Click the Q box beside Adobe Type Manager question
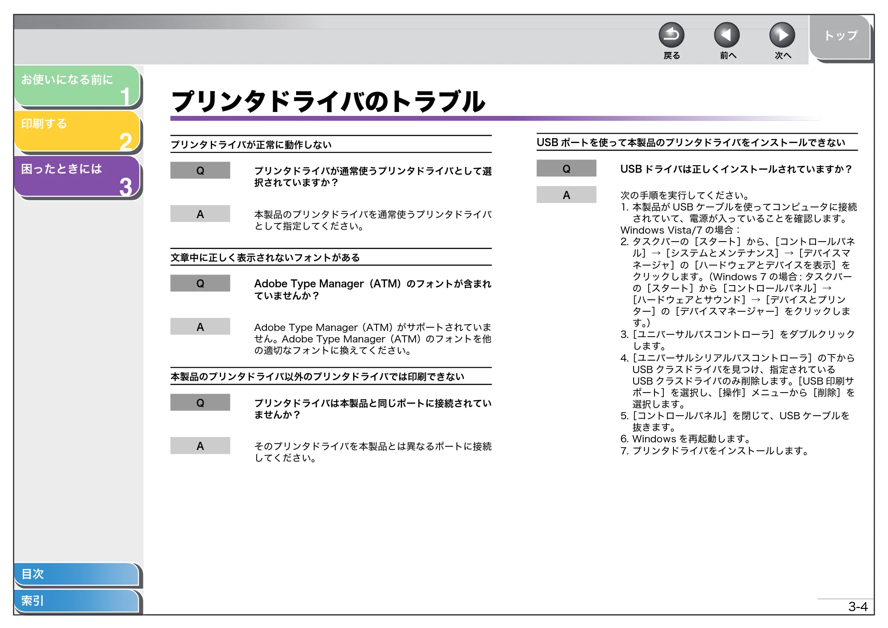Image resolution: width=888 pixels, height=628 pixels. pos(200,283)
